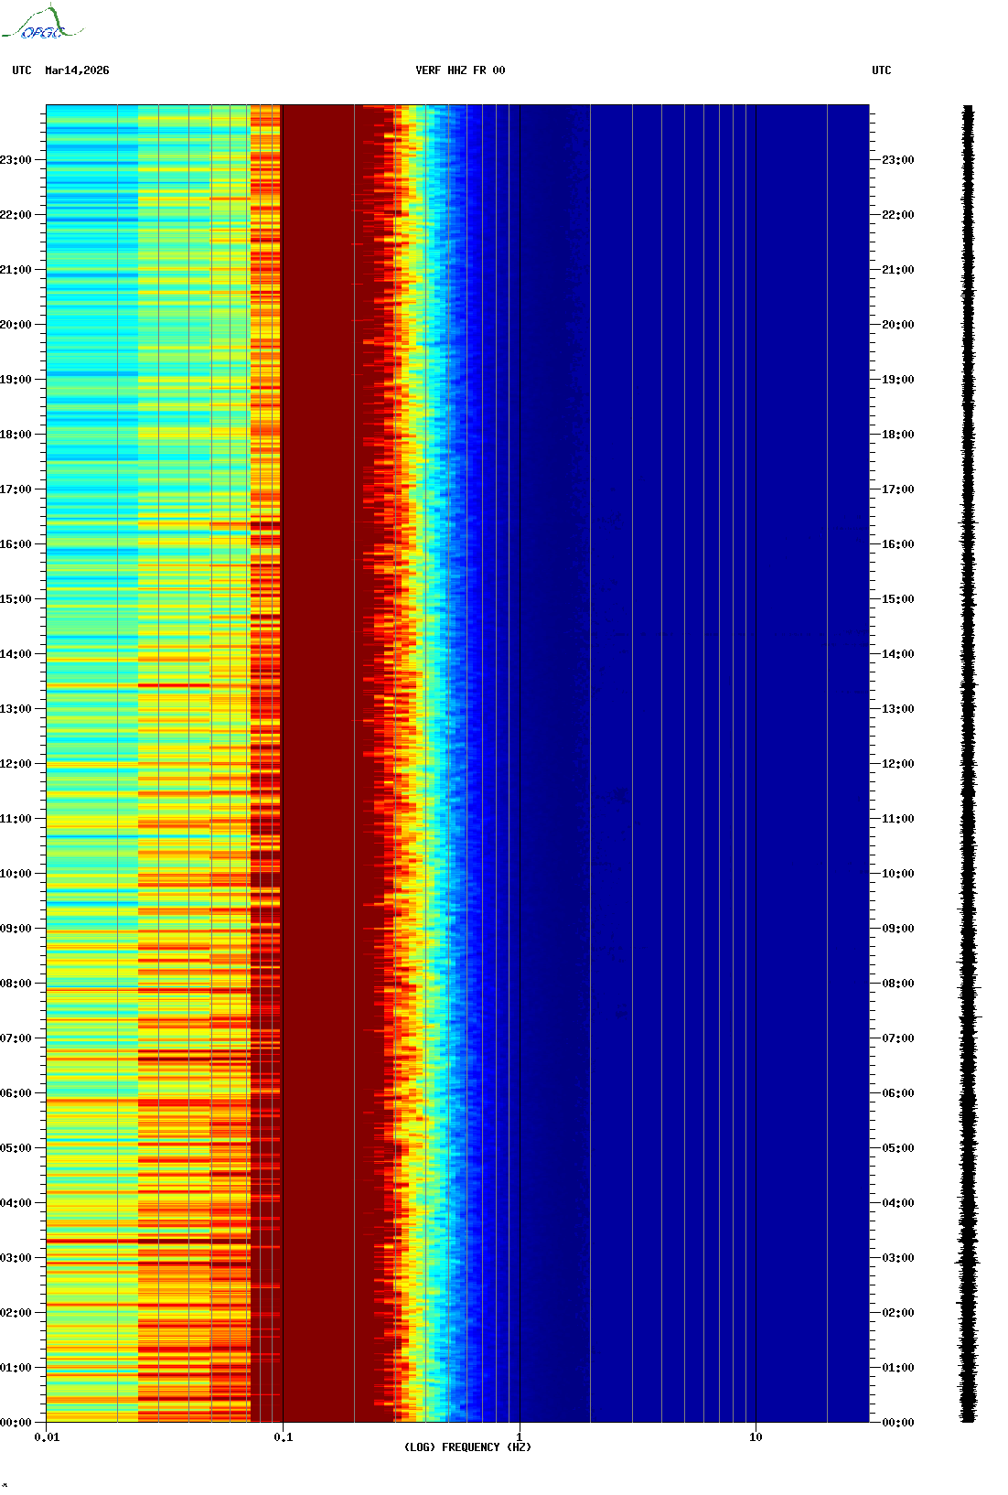The height and width of the screenshot is (1495, 1008).
Task: Click the (LOG) FREQUENCY (HZ) axis label
Action: [x=467, y=1447]
